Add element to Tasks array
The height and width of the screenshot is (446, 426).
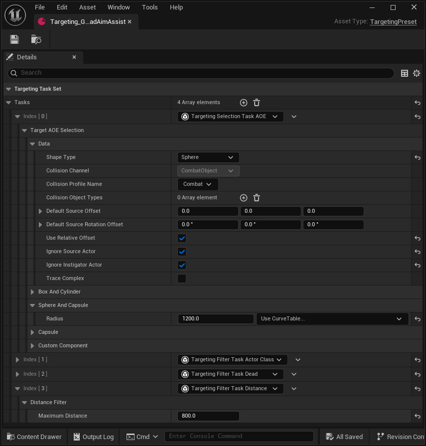click(x=244, y=103)
